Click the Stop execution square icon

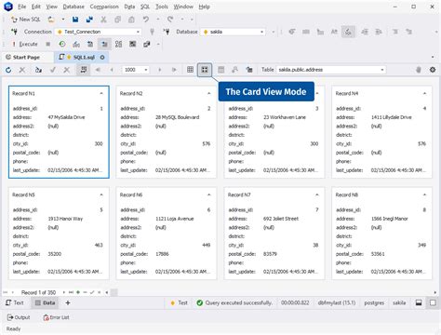point(48,44)
